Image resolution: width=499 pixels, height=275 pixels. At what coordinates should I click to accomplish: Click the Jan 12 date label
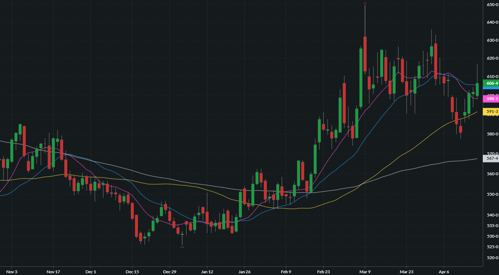click(207, 272)
